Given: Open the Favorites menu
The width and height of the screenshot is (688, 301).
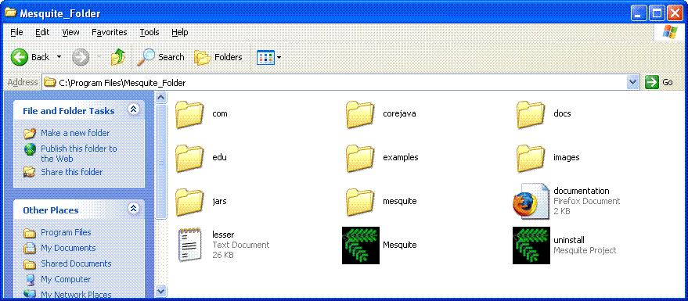Looking at the screenshot, I should click(110, 32).
